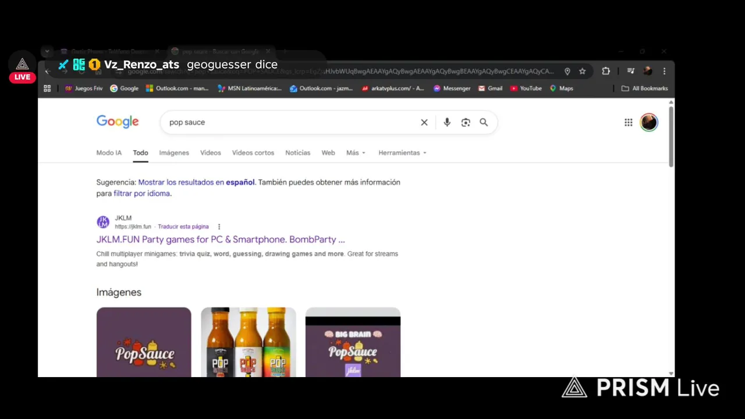Click the location permission icon in address bar
This screenshot has height=419, width=745.
567,71
